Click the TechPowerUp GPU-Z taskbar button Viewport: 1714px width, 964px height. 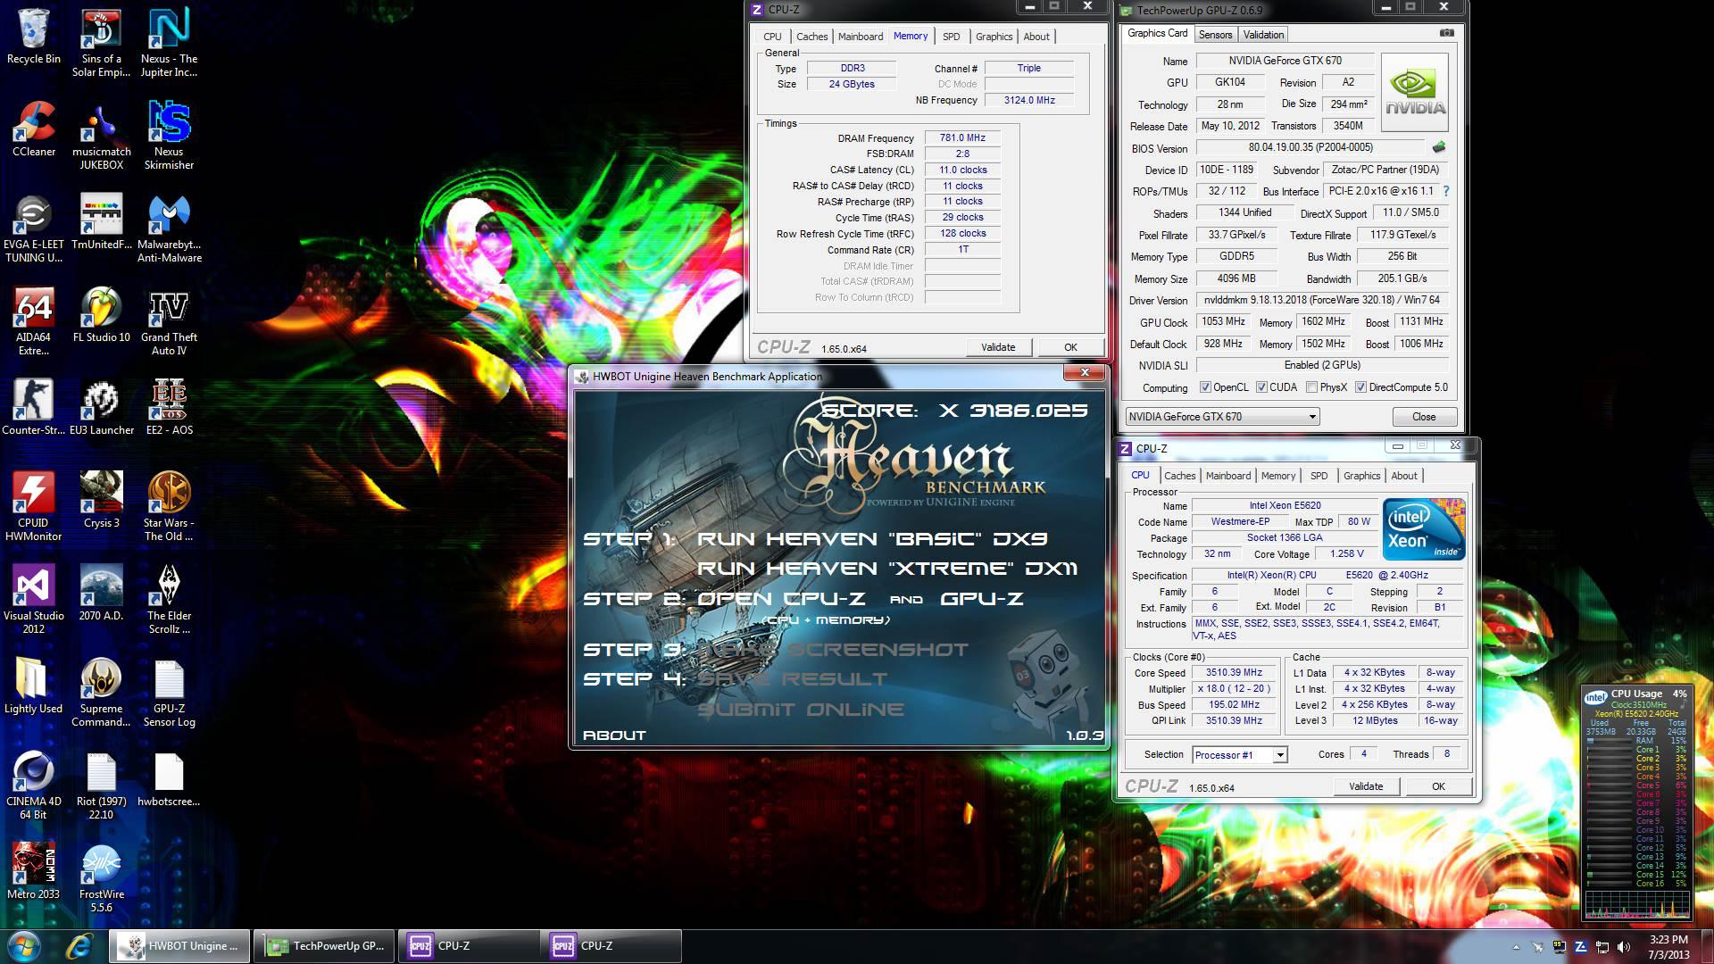tap(325, 946)
